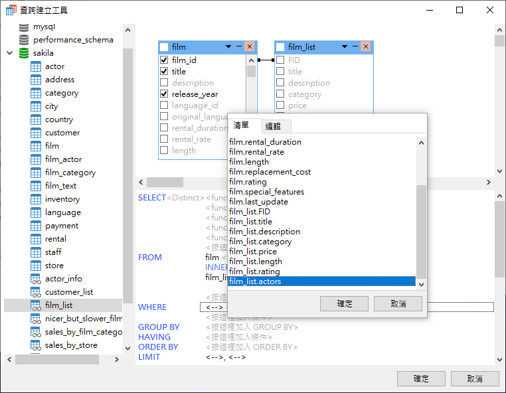Screen dimensions: 506x393
Task: Click the payment table icon
Action: (36, 226)
